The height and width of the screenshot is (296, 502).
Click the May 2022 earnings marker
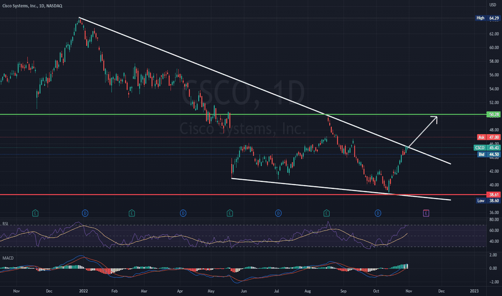229,213
